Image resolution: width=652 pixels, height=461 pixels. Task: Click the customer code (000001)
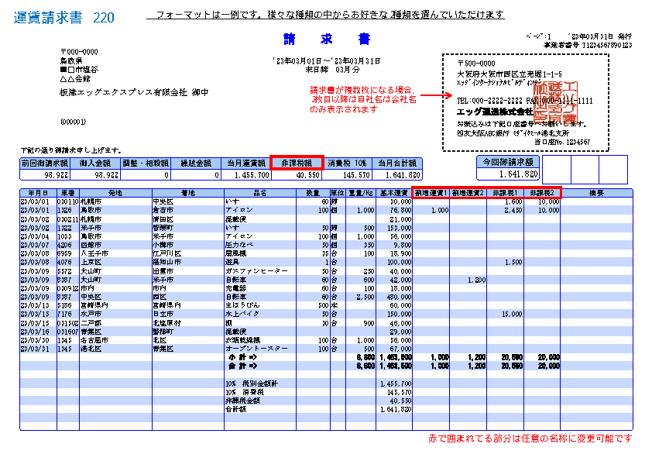point(74,122)
